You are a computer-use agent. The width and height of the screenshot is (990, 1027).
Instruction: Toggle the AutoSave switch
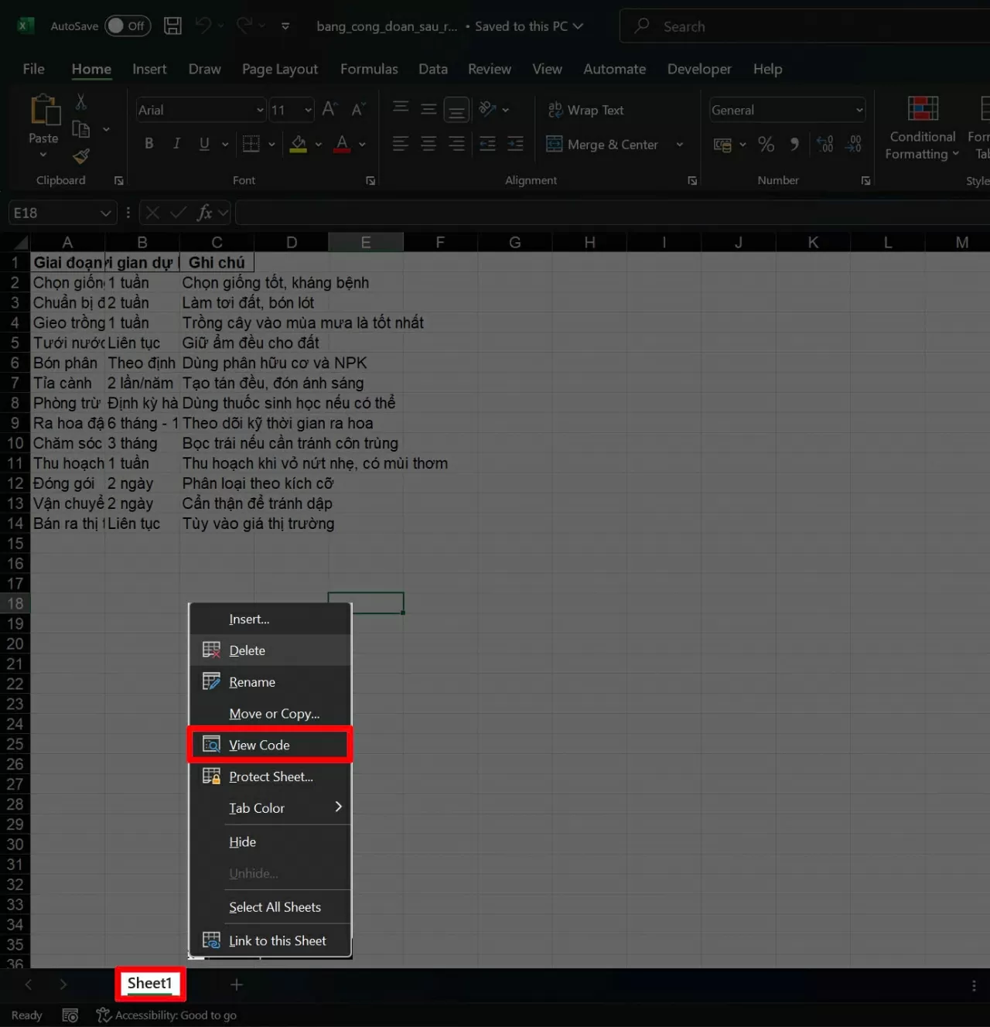tap(127, 26)
